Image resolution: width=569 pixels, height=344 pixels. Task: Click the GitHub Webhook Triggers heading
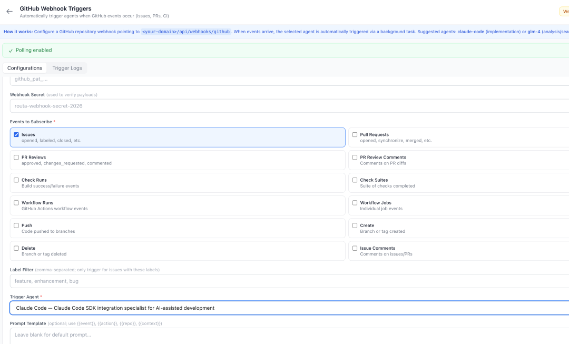click(x=55, y=8)
